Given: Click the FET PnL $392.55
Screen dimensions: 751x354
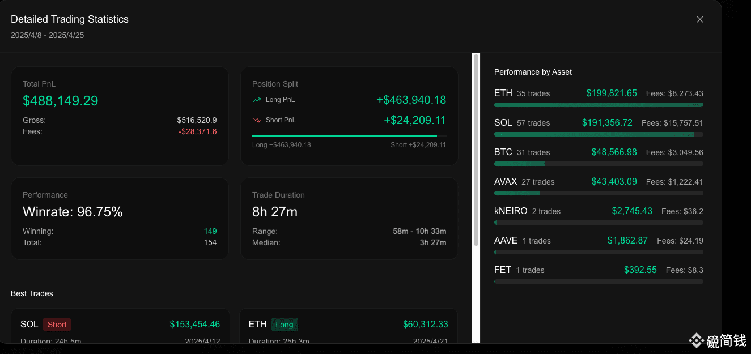Looking at the screenshot, I should click(640, 270).
